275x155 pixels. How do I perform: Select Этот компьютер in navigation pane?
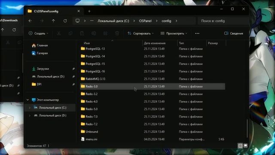tap(46, 100)
